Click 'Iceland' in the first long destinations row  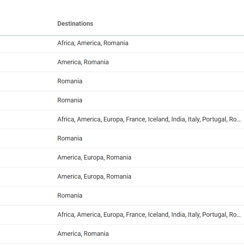coord(158,119)
